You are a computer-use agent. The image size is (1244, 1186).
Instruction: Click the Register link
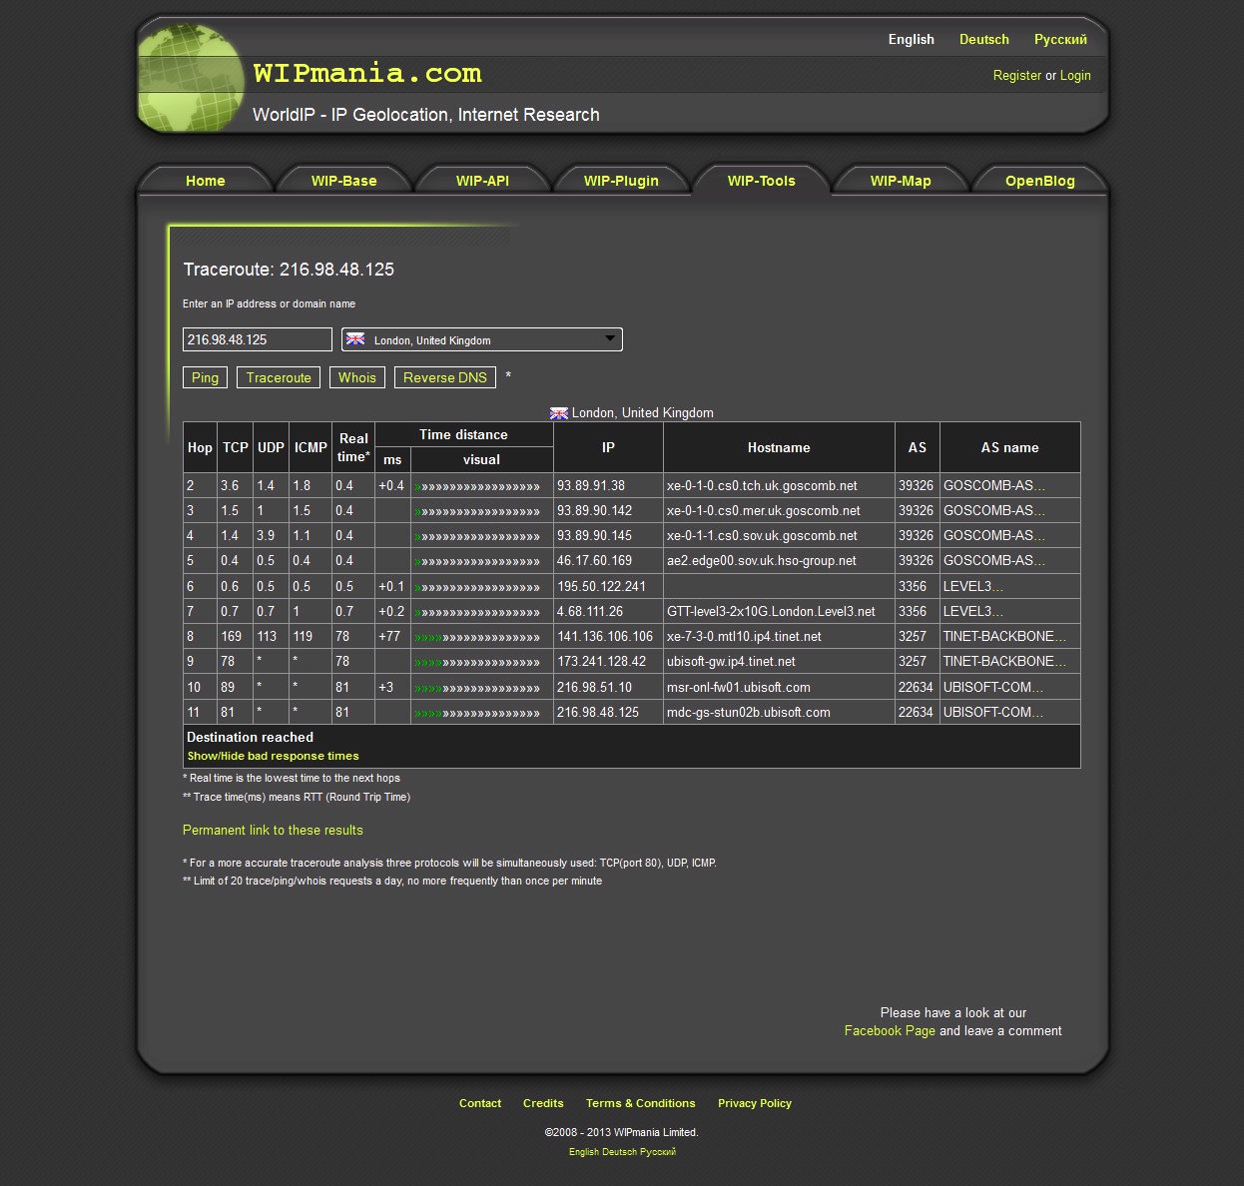(1016, 76)
